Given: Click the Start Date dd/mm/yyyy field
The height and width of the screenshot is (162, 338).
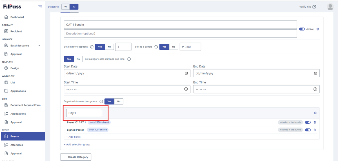Looking at the screenshot, I should 127,73.
